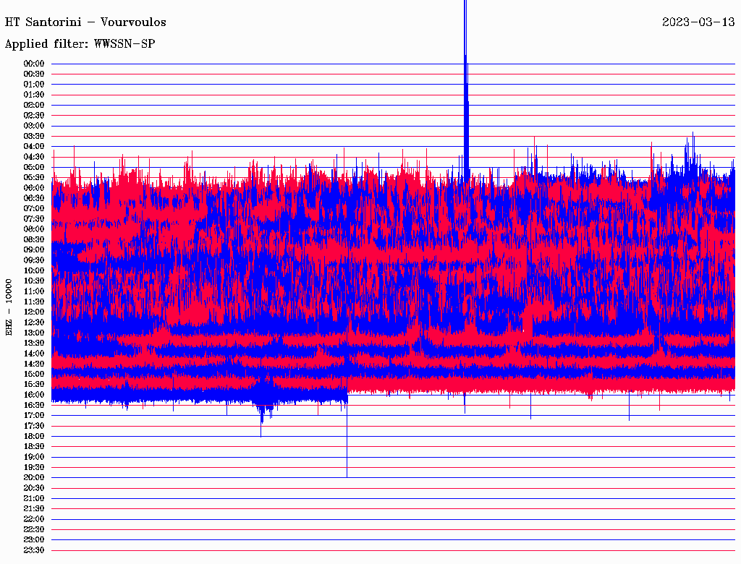Screen dimensions: 741x564
Task: Click the 00:00 time label
Action: (34, 64)
